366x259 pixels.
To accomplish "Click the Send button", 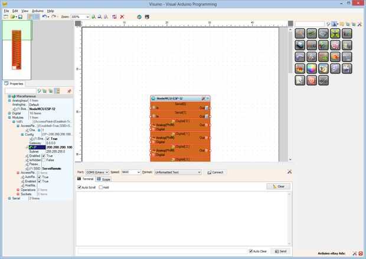I will coord(281,251).
